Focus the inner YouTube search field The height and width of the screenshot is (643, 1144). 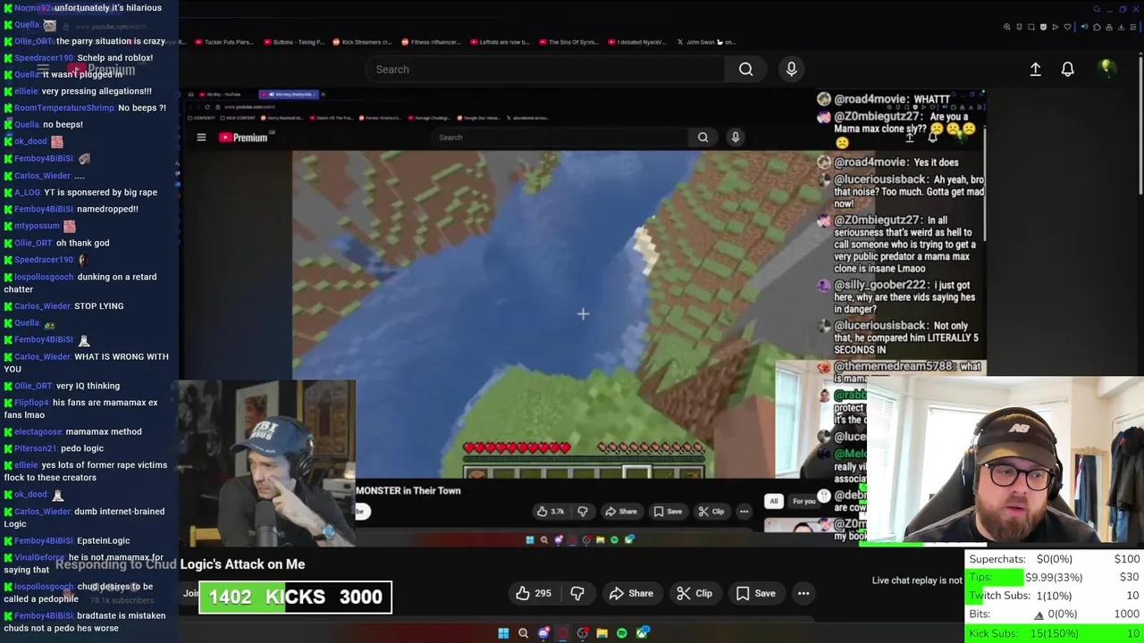point(562,138)
